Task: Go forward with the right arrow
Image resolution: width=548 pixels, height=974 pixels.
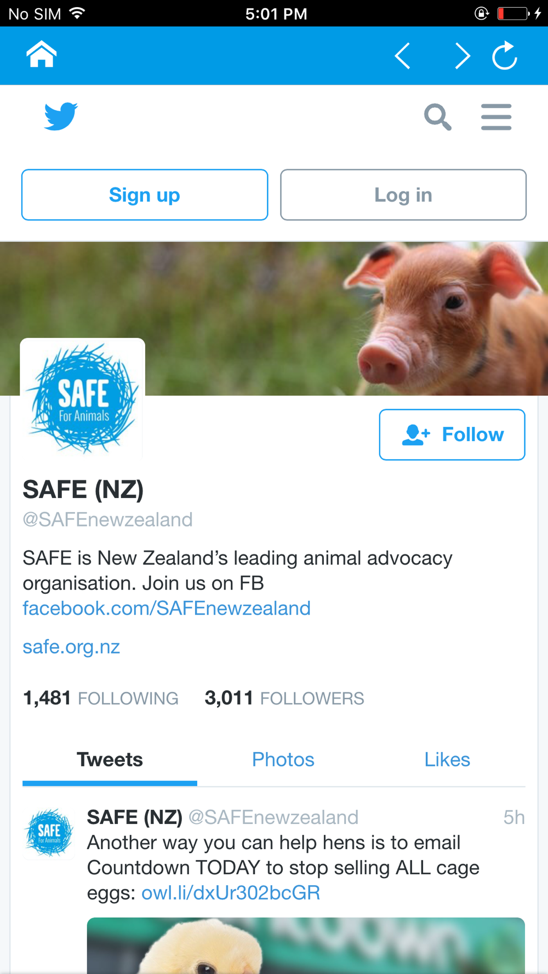Action: point(462,56)
